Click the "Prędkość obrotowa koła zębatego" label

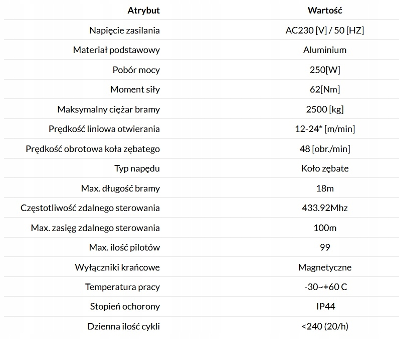point(93,148)
